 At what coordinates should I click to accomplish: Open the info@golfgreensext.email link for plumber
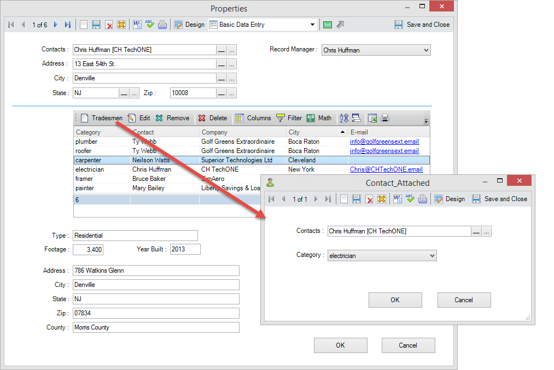click(384, 142)
